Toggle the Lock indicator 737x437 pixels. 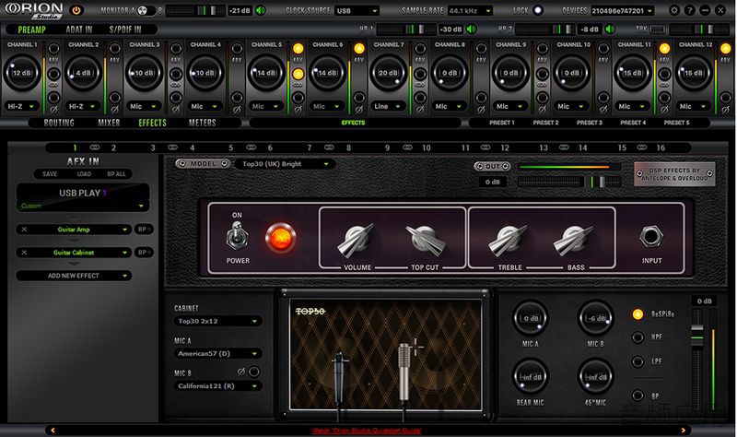[538, 10]
